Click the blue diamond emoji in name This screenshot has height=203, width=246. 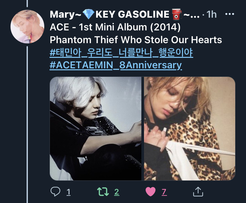[x=88, y=14]
